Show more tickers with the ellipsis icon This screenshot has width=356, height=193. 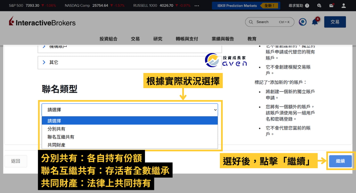[197, 5]
